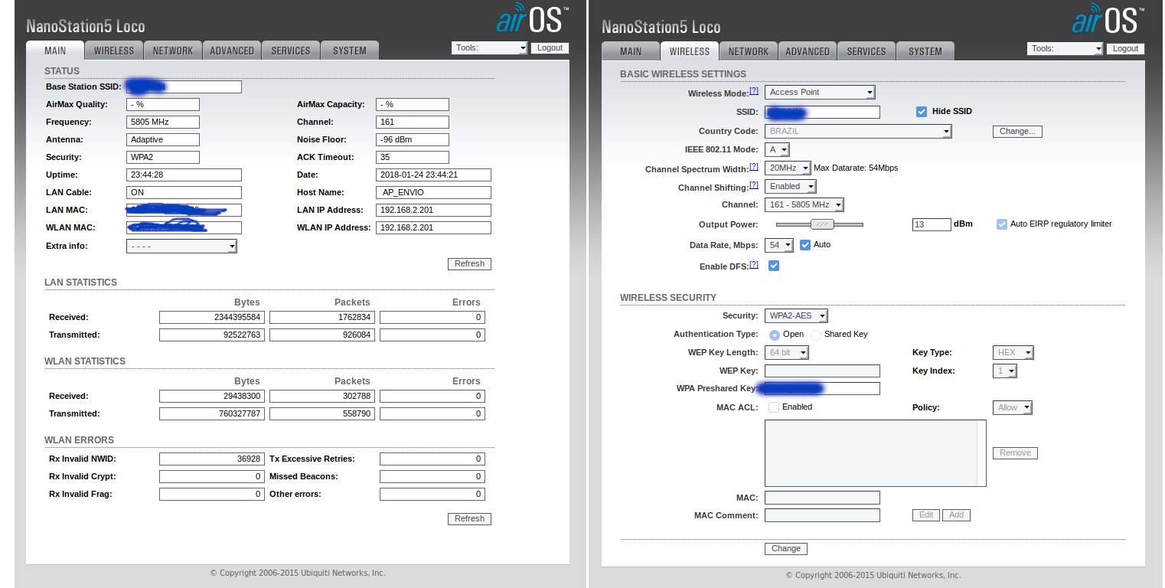The width and height of the screenshot is (1165, 588).
Task: Click the WPA Preshared Key field
Action: (822, 389)
